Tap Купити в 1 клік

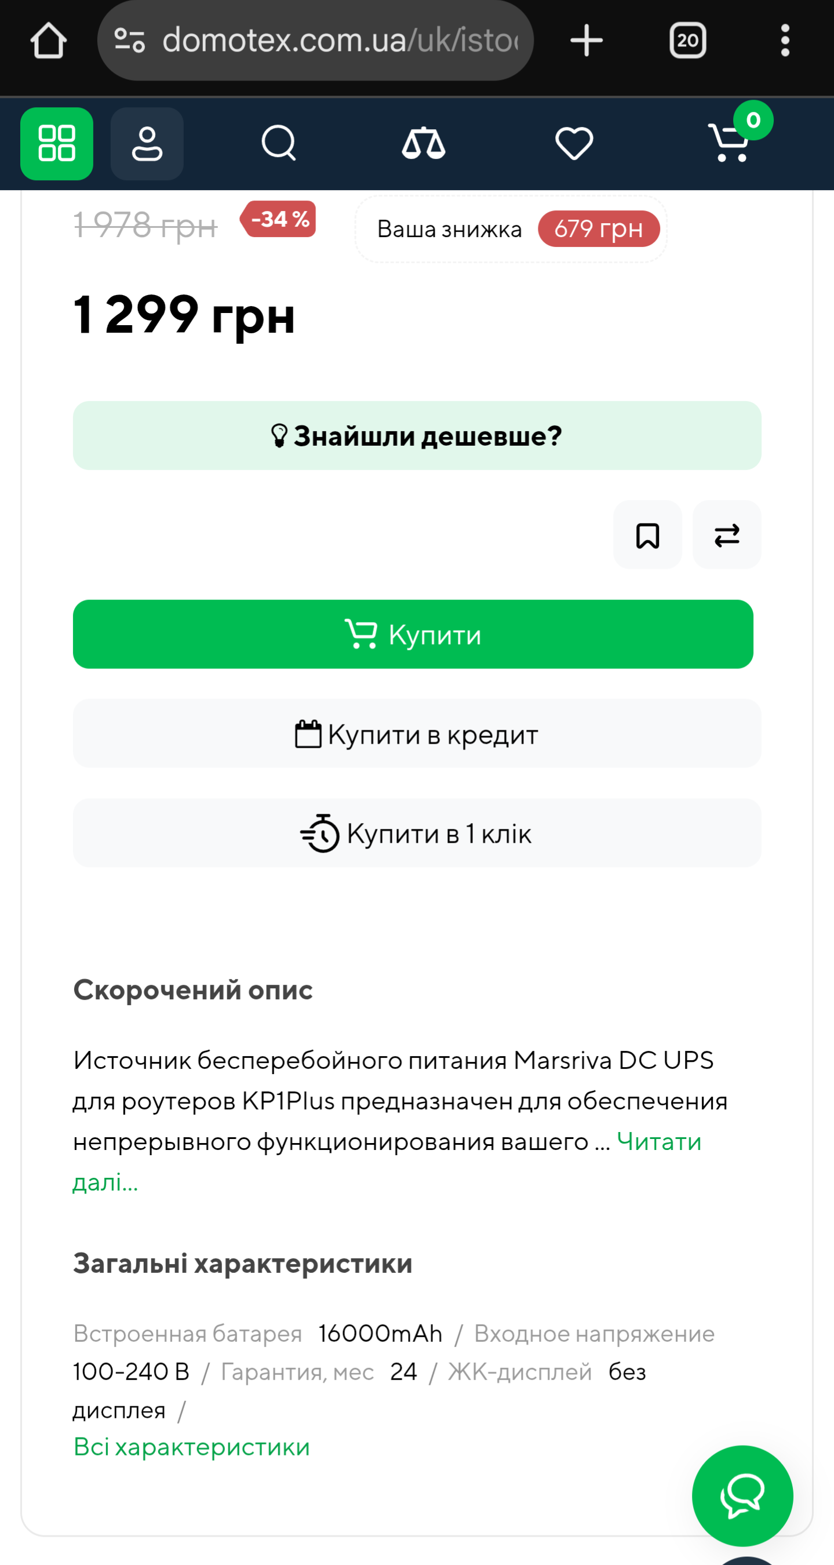coord(417,833)
